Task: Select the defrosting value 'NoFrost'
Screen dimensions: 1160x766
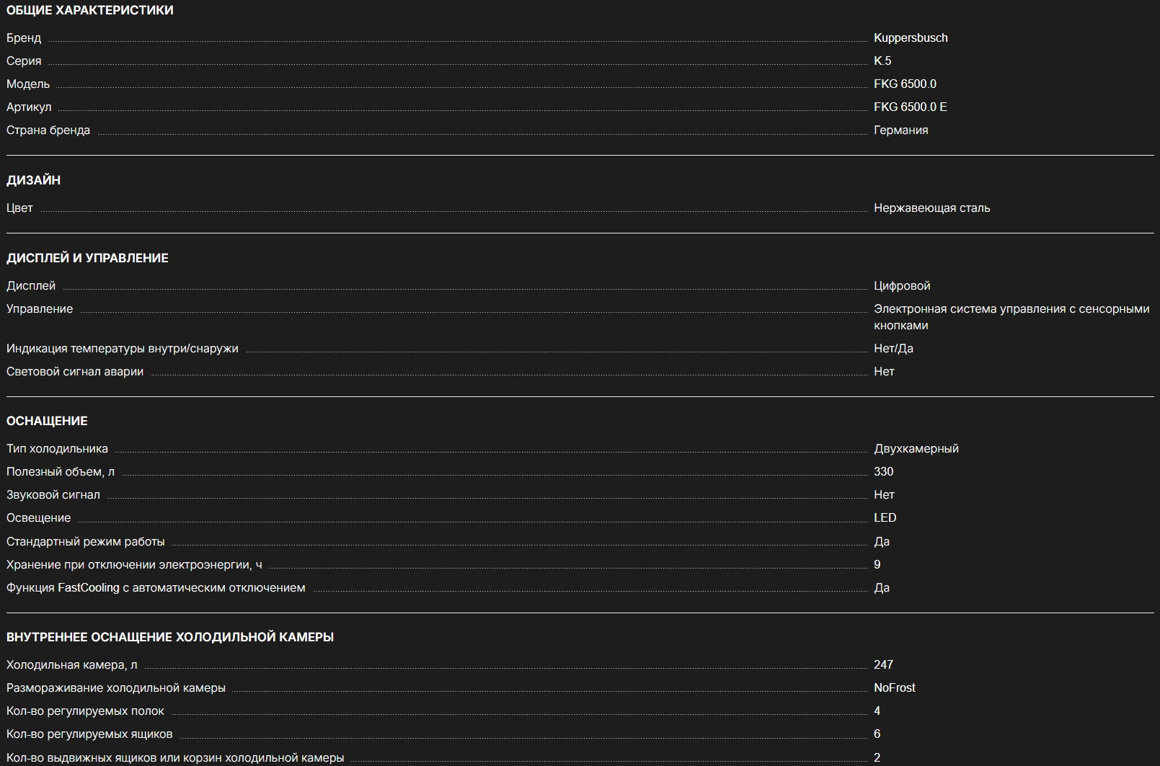Action: (x=895, y=687)
